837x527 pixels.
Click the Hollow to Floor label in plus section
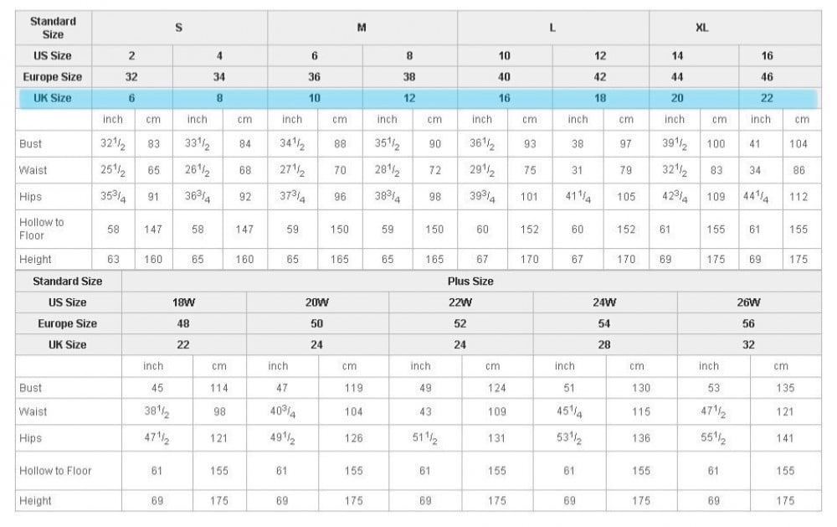click(56, 471)
